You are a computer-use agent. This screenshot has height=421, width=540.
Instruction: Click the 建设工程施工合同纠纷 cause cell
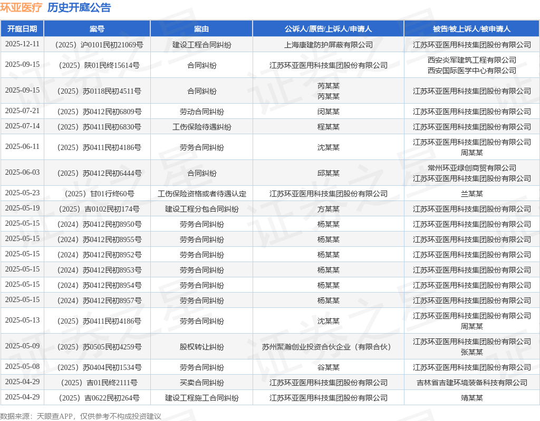[202, 398]
